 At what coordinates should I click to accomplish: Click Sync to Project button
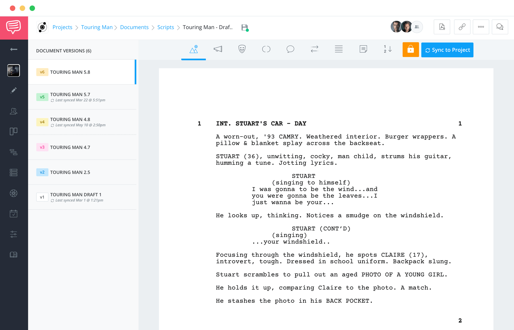coord(447,50)
